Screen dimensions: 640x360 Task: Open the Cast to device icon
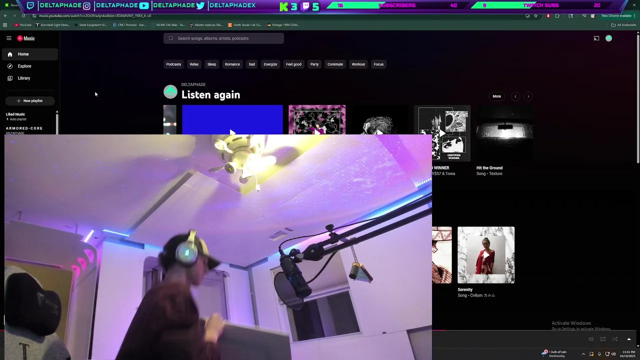[x=596, y=38]
